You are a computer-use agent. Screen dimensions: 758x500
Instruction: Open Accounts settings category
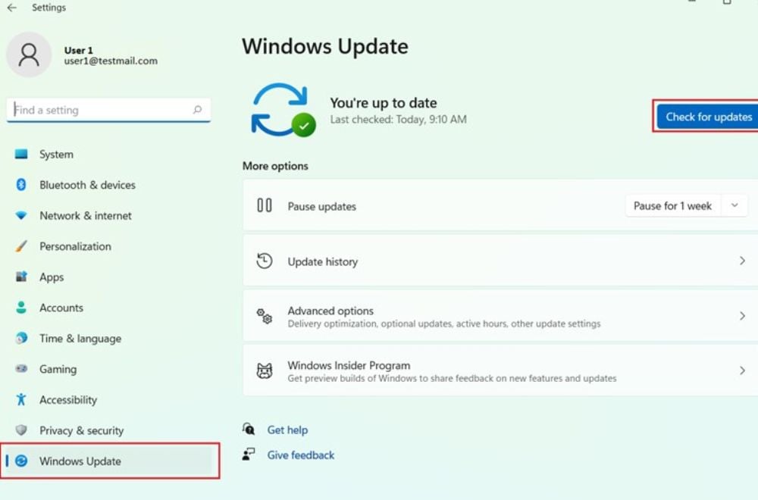point(109,308)
